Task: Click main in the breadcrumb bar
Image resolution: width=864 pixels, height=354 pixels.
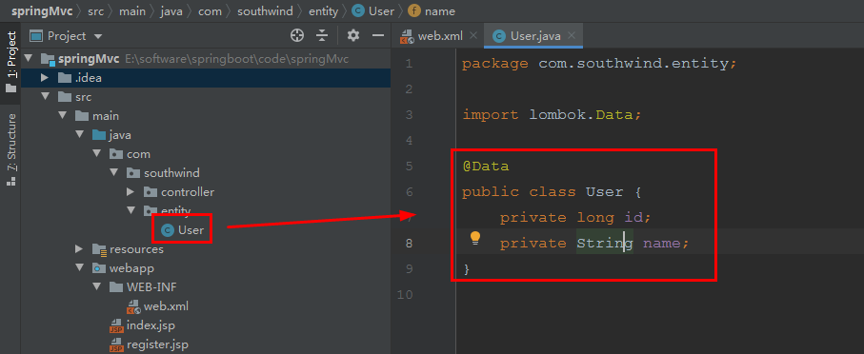Action: [131, 11]
